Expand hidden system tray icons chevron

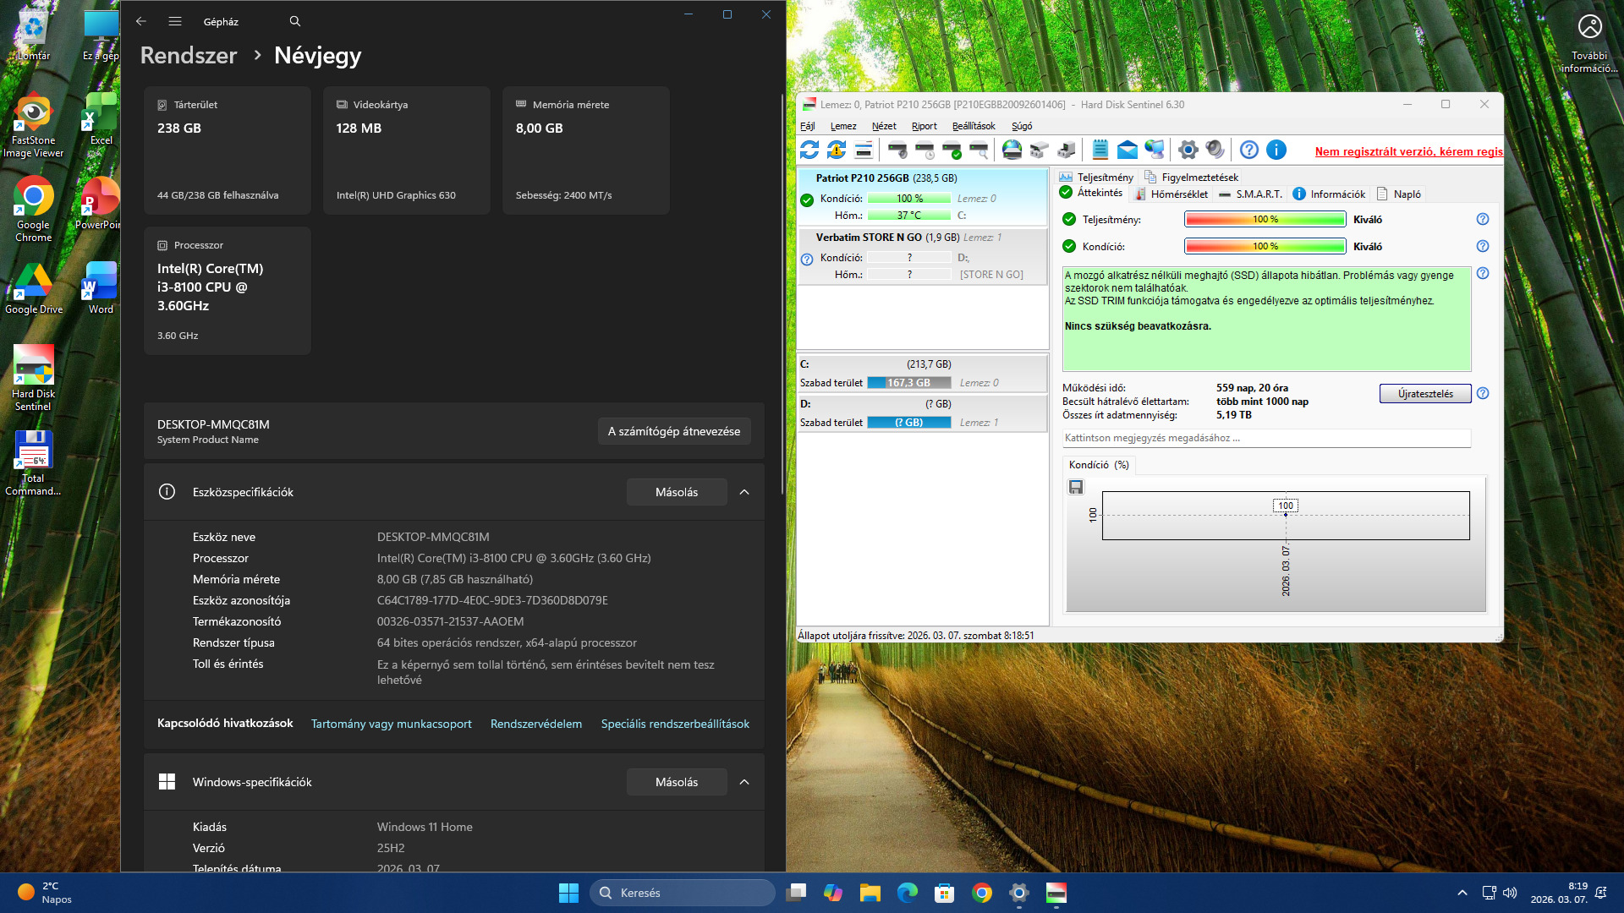[x=1462, y=893]
